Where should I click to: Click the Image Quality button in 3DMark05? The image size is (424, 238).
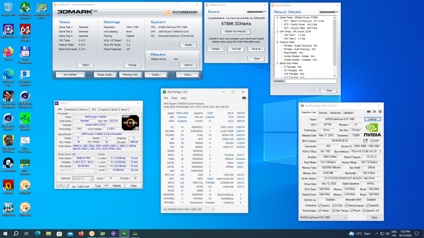click(105, 75)
